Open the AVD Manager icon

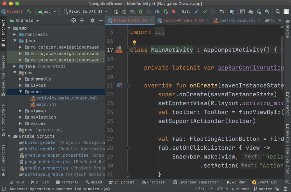[259, 12]
